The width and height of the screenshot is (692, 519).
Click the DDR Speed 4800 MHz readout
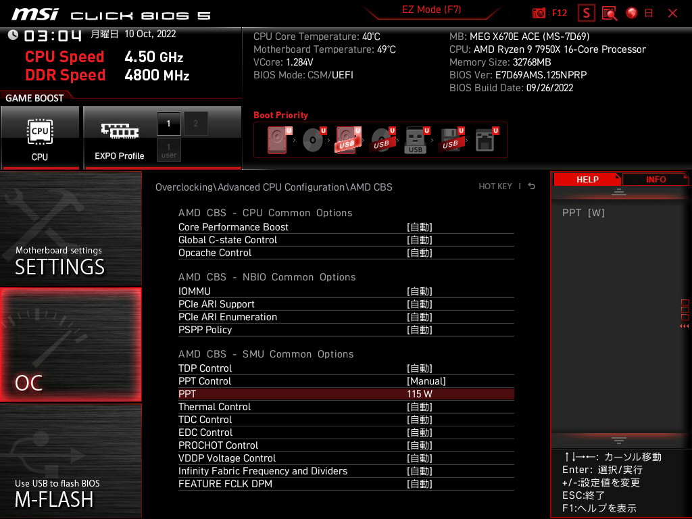(x=107, y=75)
